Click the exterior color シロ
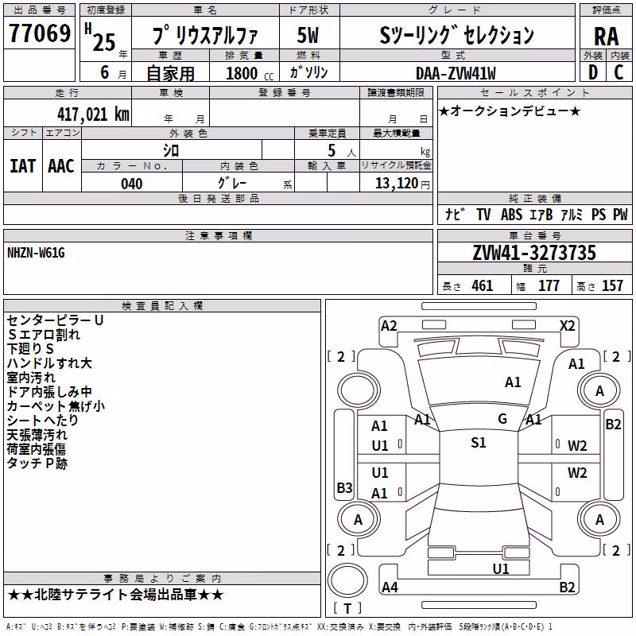The image size is (636, 636). (171, 150)
